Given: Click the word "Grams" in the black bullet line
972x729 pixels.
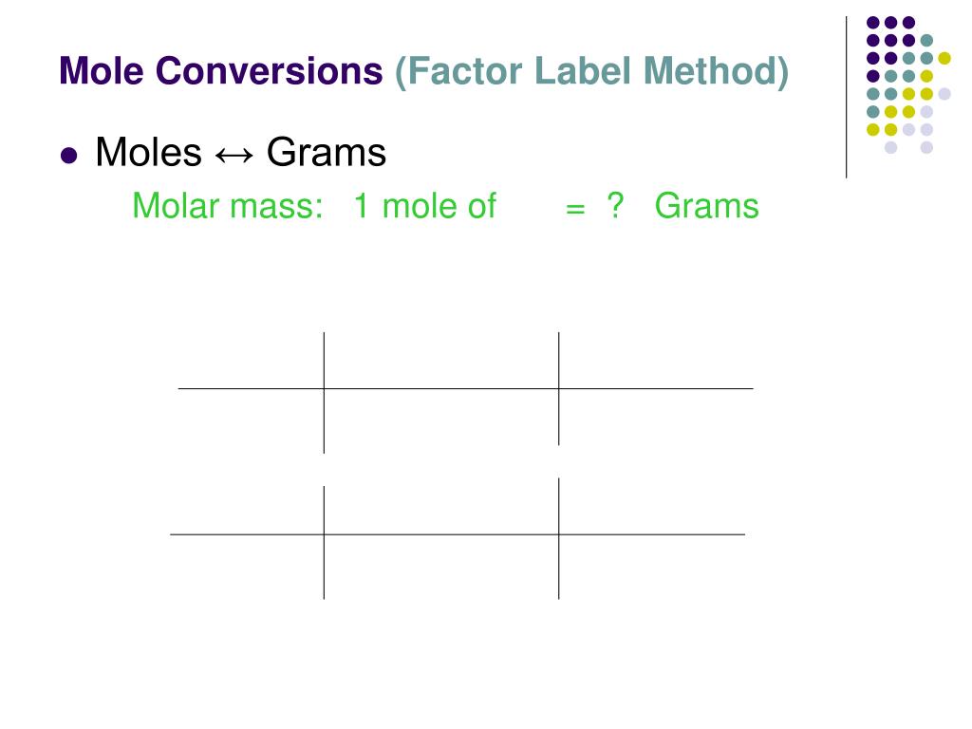Looking at the screenshot, I should pos(327,152).
